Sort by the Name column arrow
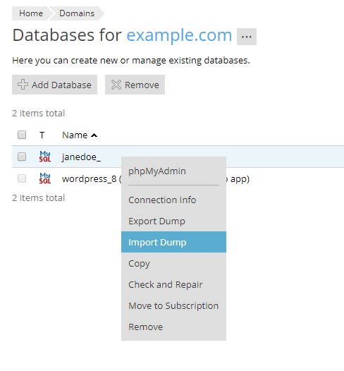The height and width of the screenshot is (371, 344). tap(94, 135)
